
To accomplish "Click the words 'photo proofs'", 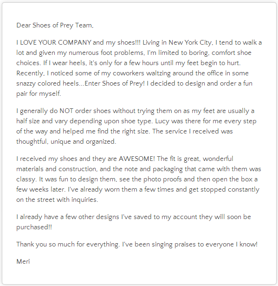I will tap(162, 180).
